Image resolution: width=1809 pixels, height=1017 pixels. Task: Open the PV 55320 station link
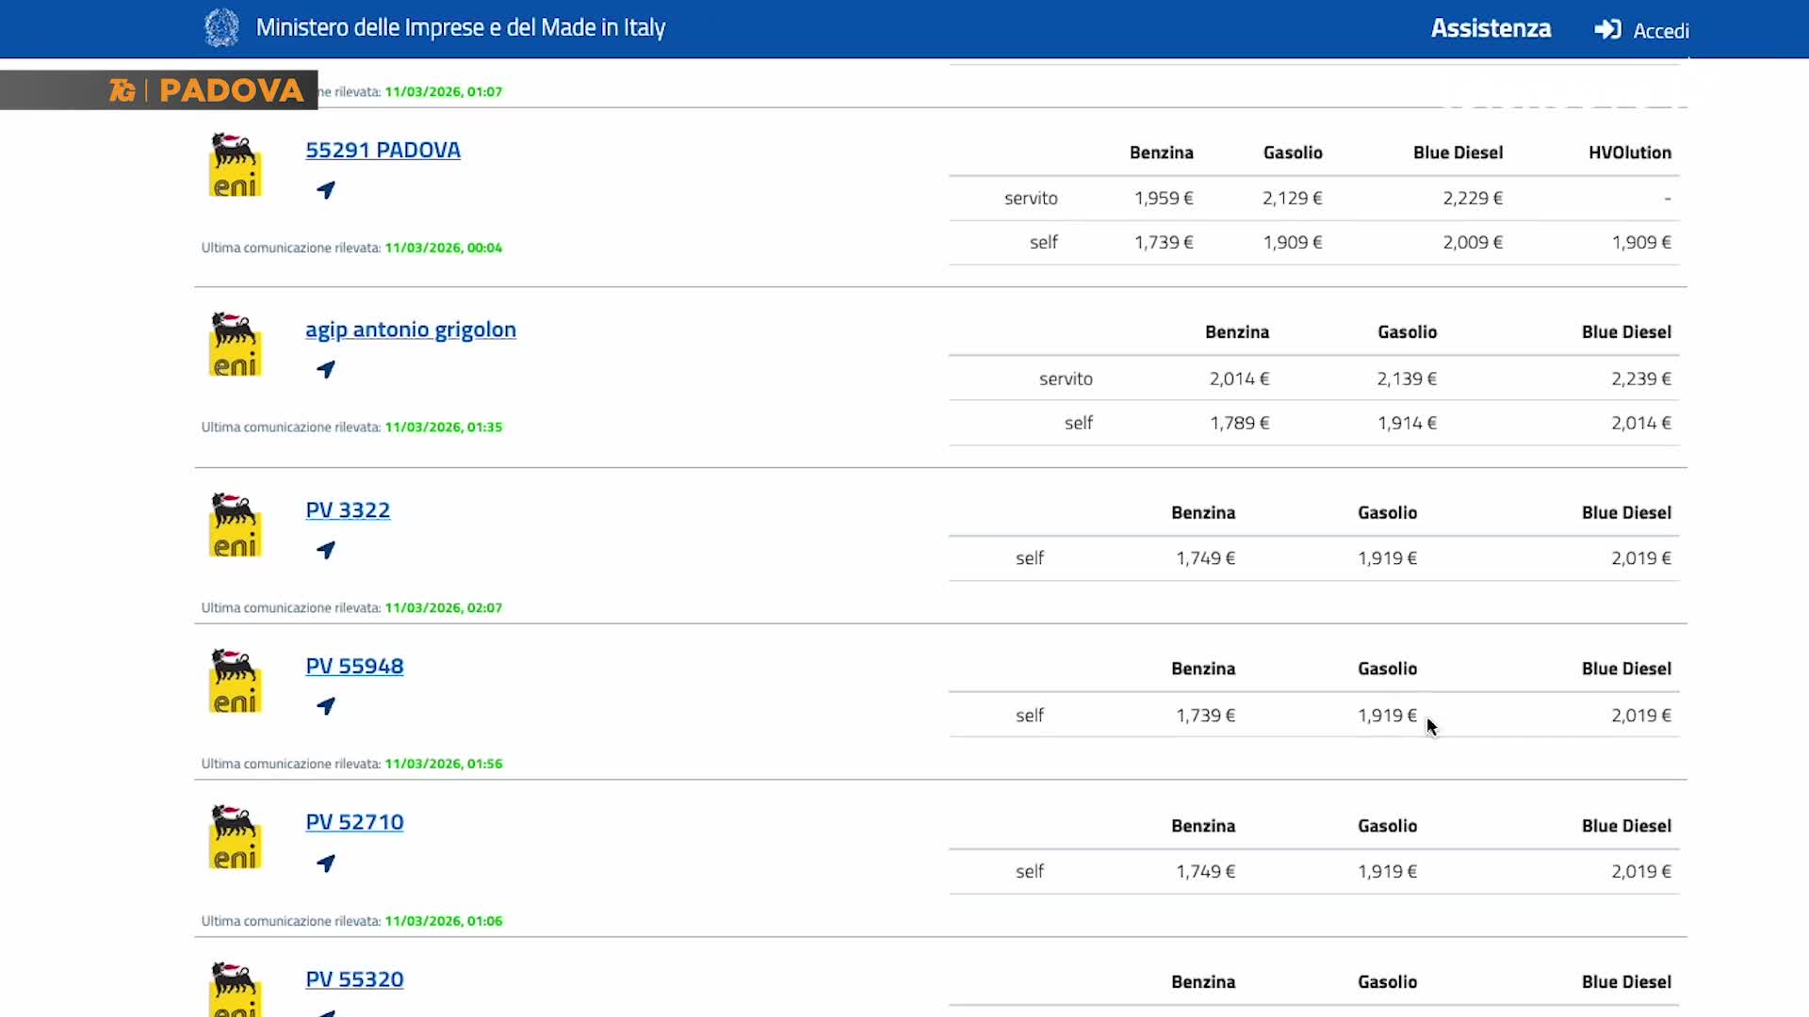pos(354,979)
